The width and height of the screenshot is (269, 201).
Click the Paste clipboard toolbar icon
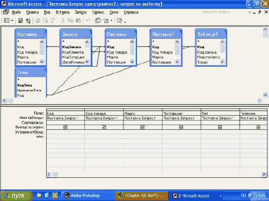point(78,21)
